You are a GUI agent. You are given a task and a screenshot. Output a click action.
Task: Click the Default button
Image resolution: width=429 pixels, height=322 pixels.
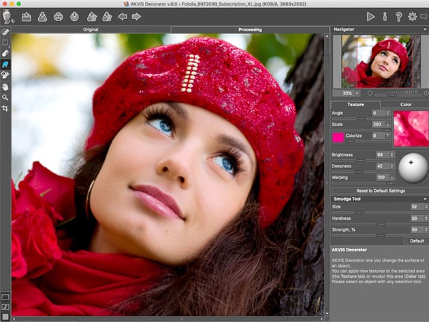tap(416, 240)
